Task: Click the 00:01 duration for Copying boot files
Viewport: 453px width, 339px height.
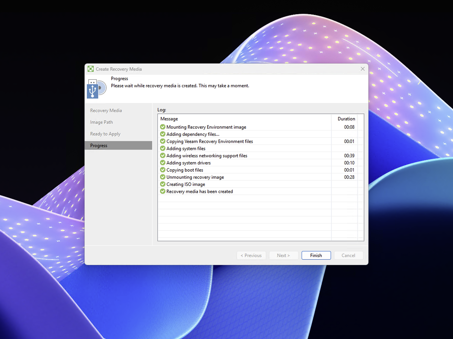Action: (349, 170)
